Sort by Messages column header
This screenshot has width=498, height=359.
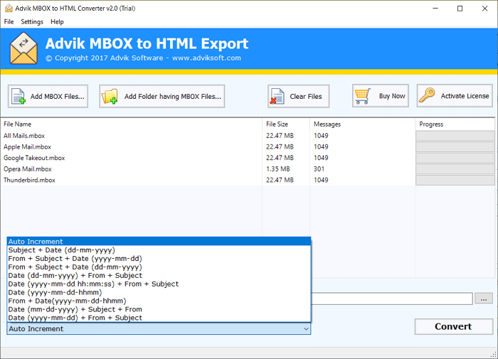[x=362, y=124]
